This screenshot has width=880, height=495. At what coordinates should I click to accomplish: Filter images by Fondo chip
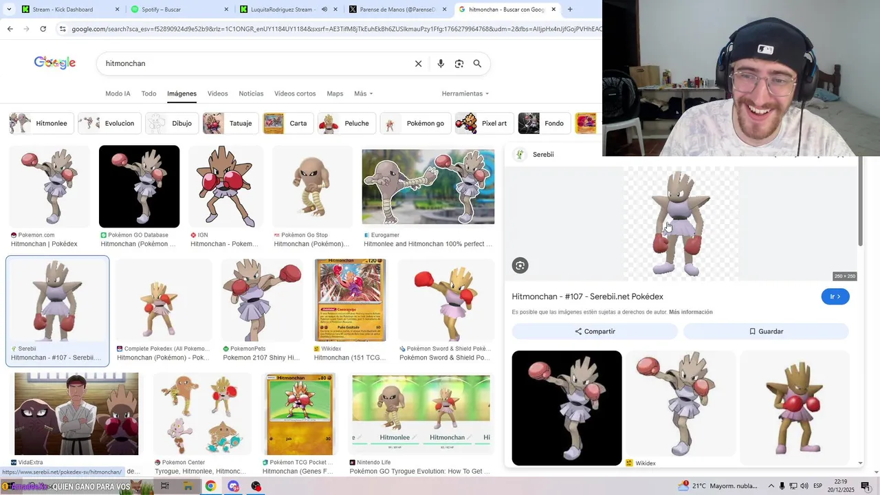[x=544, y=124]
